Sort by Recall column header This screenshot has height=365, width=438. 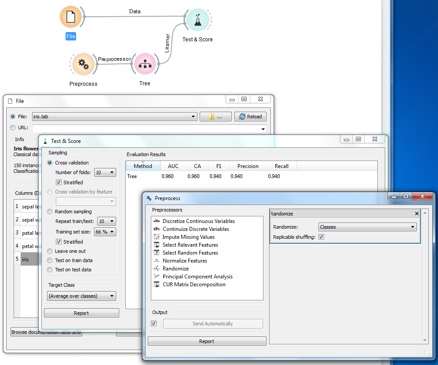(x=281, y=166)
